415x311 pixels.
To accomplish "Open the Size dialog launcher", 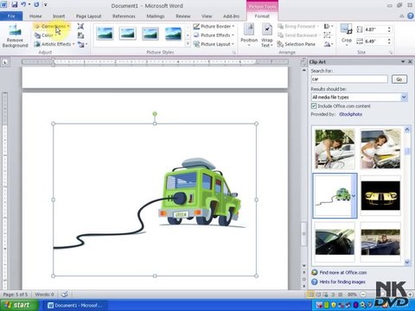I will point(391,53).
